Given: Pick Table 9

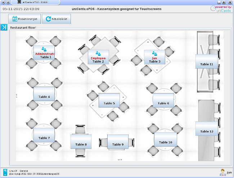Looking at the screenshot, I should (118, 141).
